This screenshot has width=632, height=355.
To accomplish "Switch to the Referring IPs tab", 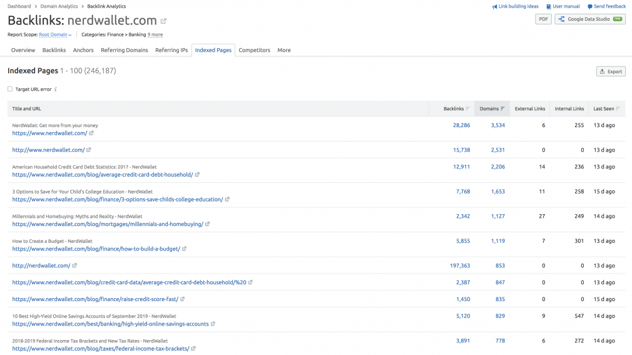I will point(171,50).
